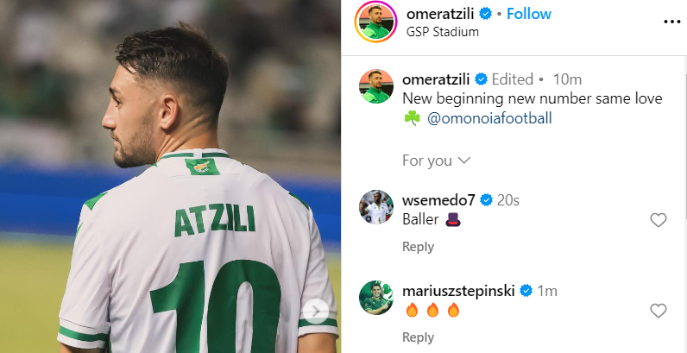Open omeratzili's profile picture in header

[x=375, y=22]
